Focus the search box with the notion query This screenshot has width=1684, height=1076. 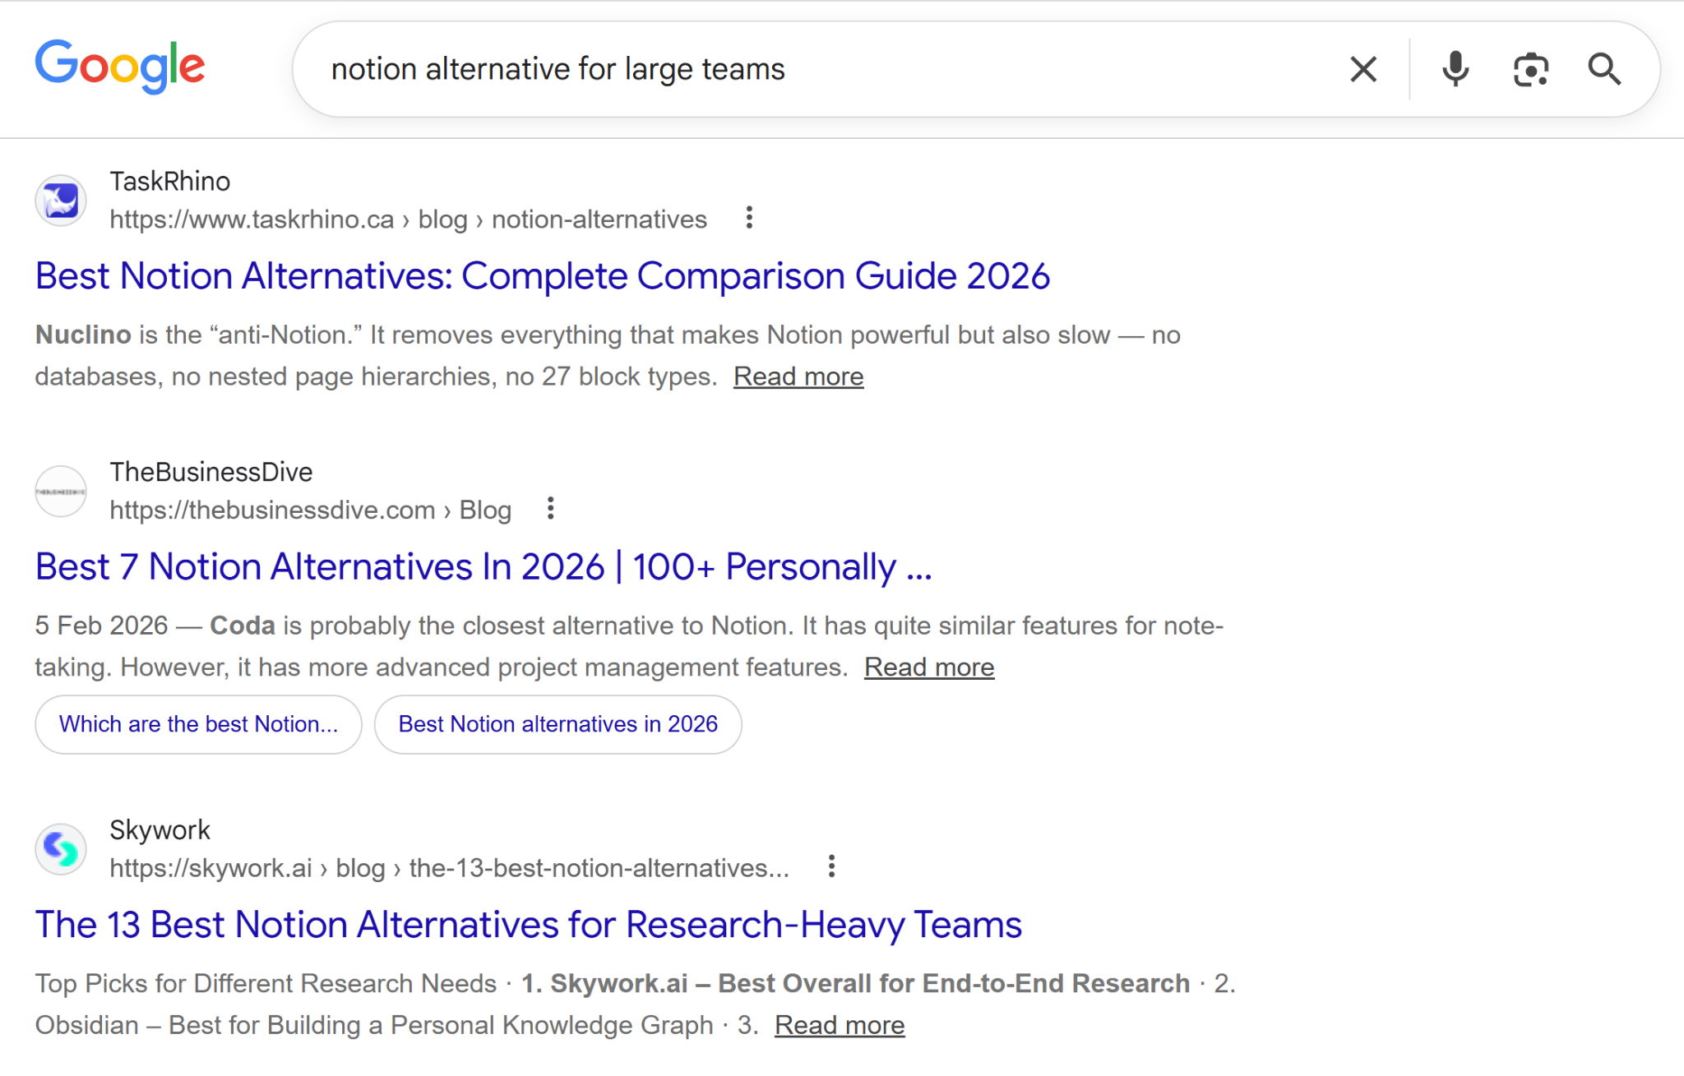click(822, 69)
